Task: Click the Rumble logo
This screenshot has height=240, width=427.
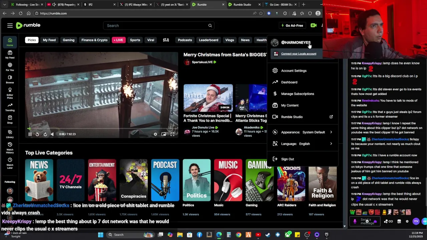Action: (28, 25)
